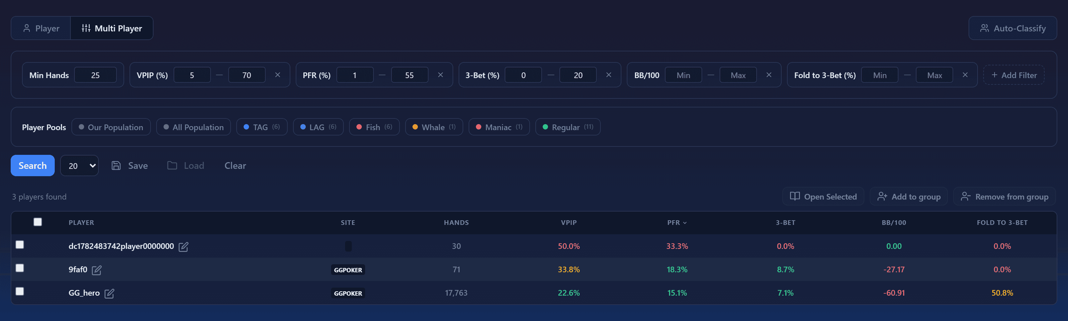The image size is (1068, 321).
Task: Click the -60.91 BB/100 value
Action: 893,293
